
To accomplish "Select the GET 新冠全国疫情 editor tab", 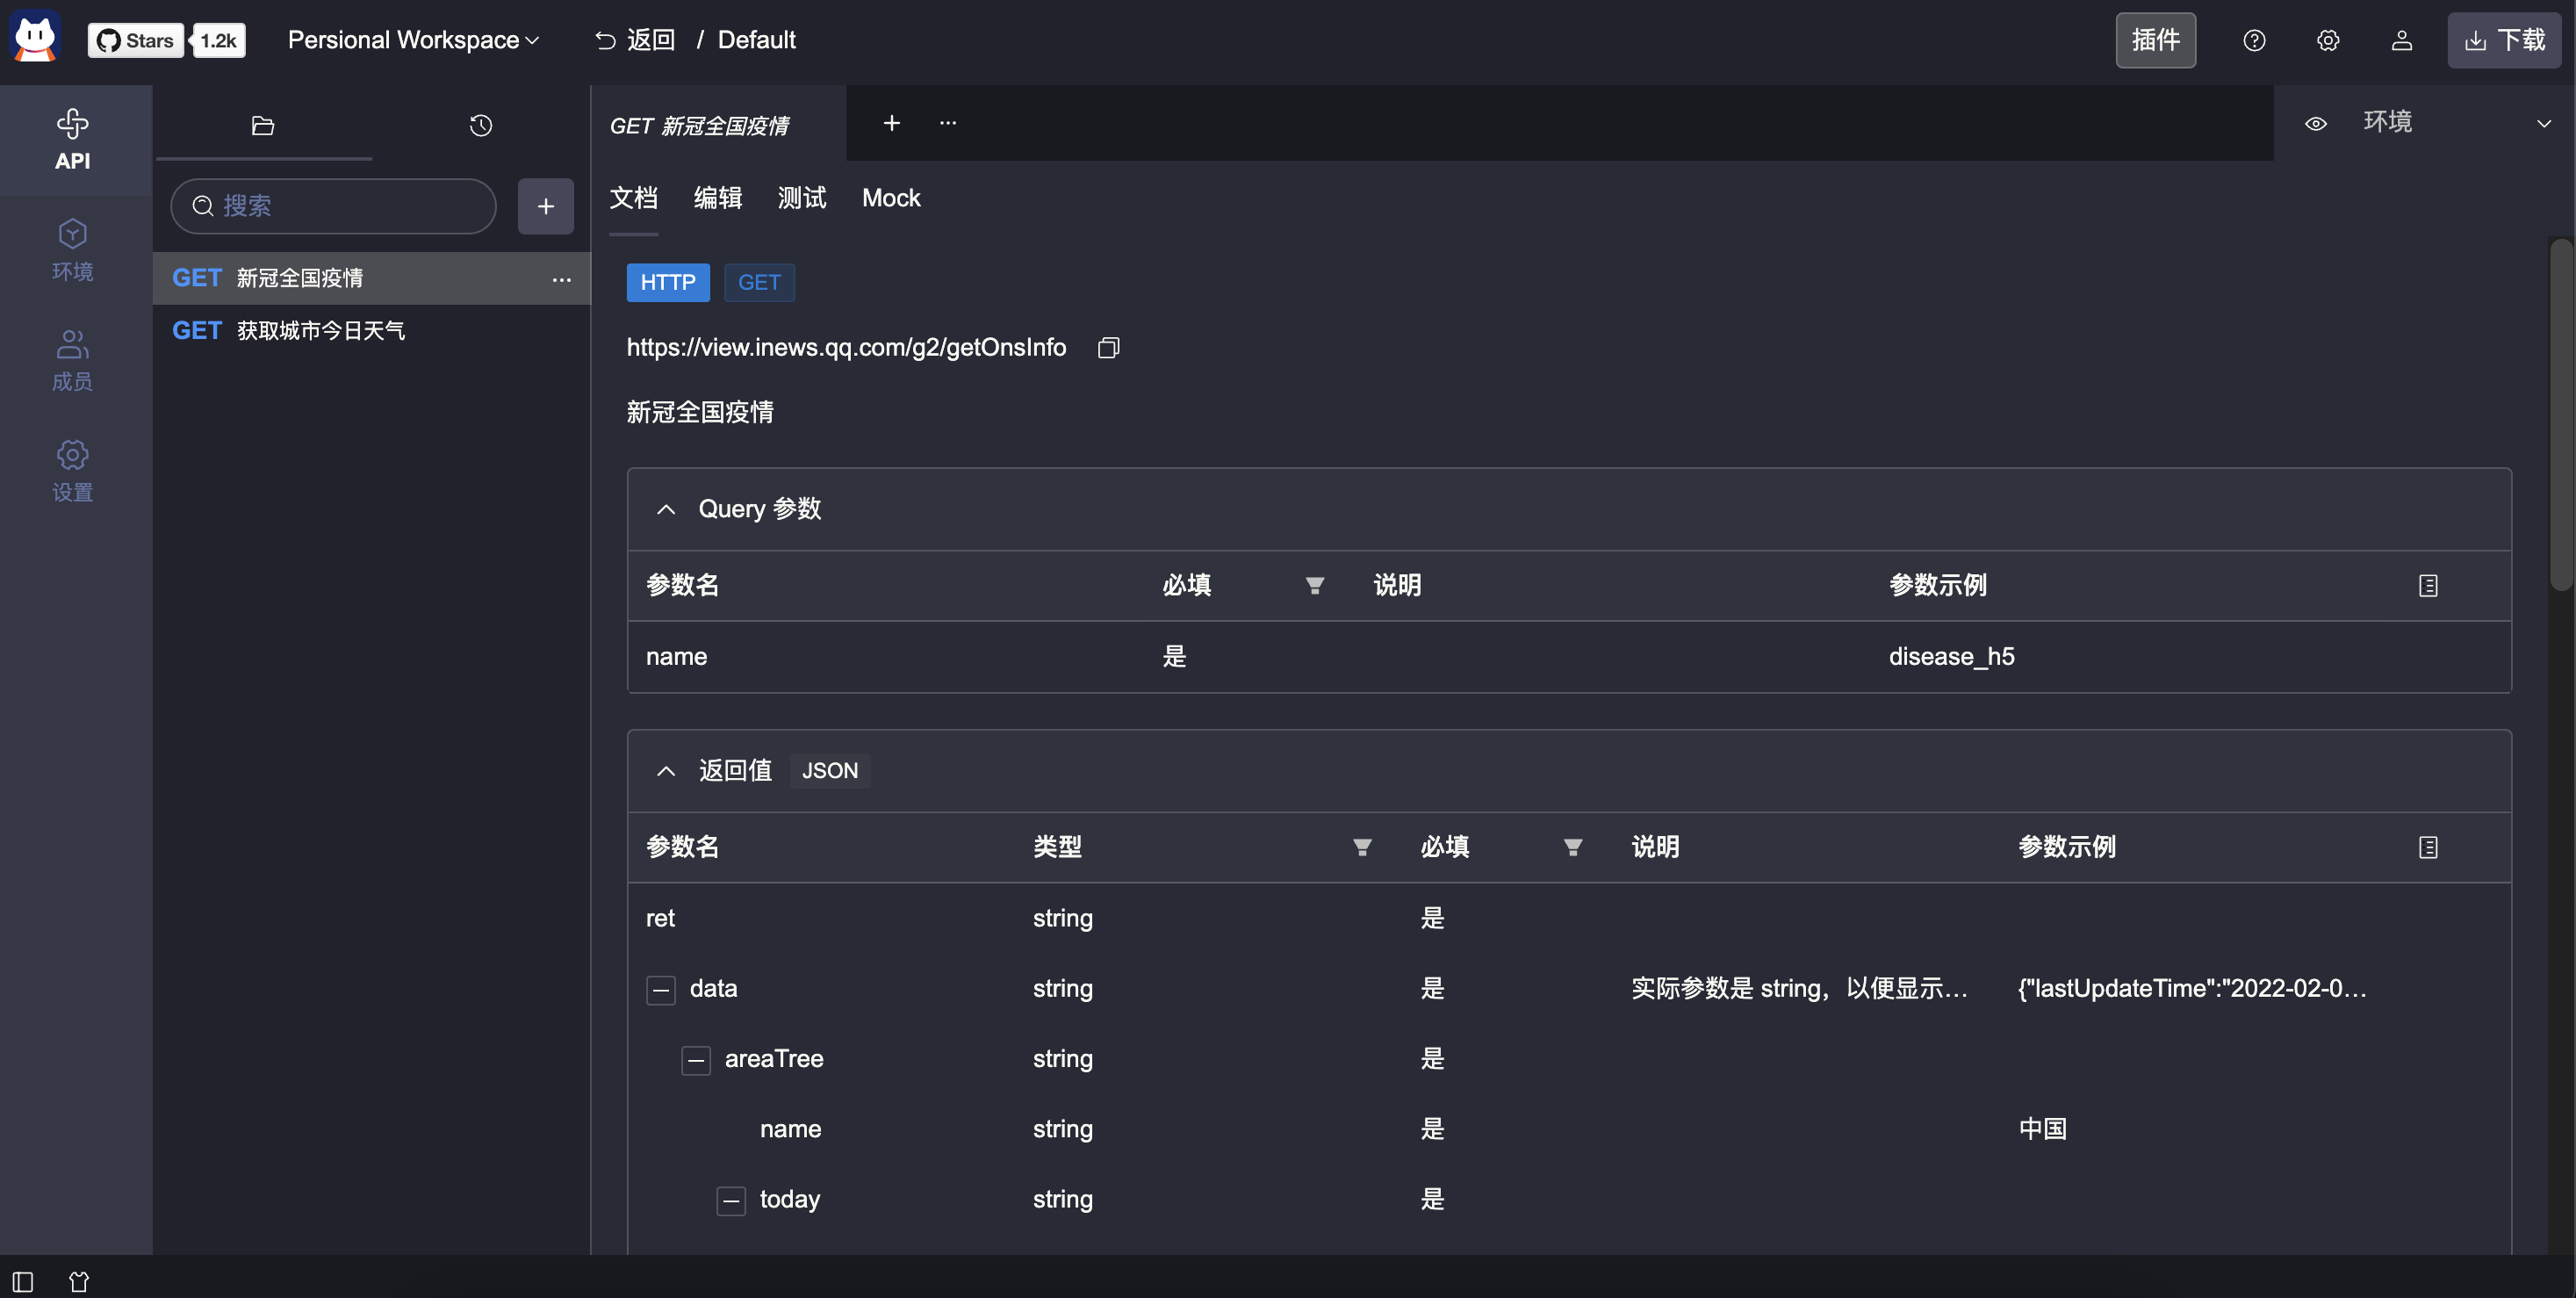I will coord(717,125).
